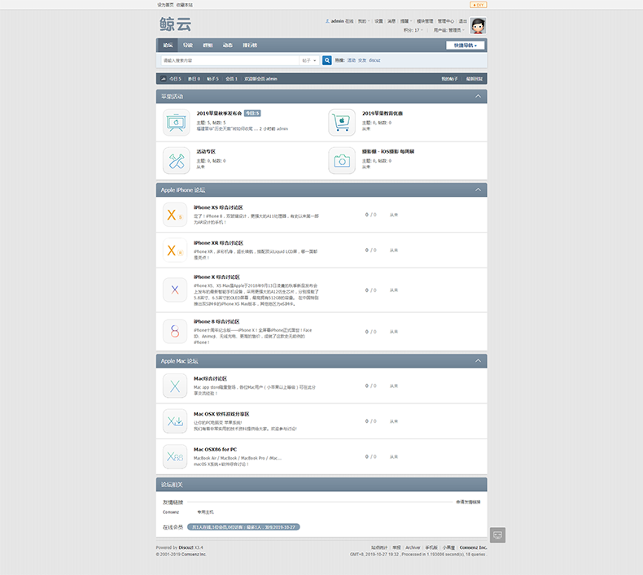
Task: Click the hot search term 交友
Action: click(x=362, y=60)
